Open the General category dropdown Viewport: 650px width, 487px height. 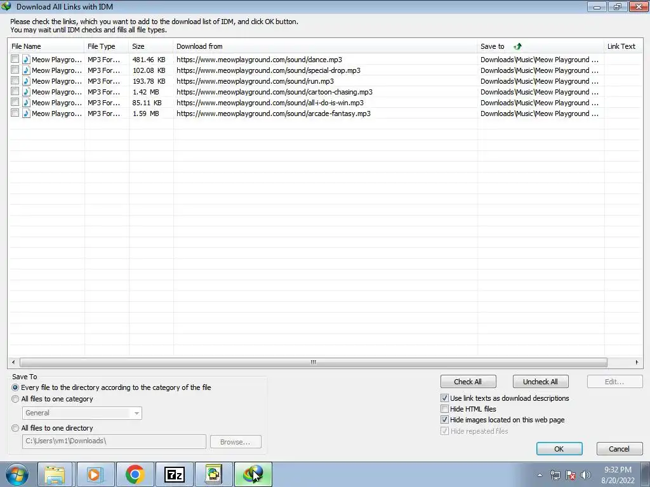(x=82, y=413)
